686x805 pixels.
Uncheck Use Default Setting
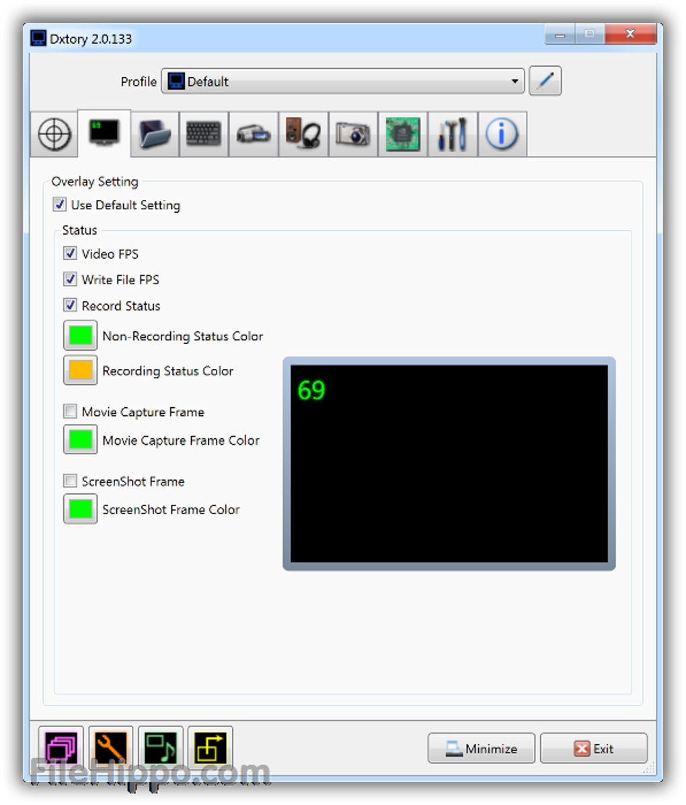tap(59, 205)
